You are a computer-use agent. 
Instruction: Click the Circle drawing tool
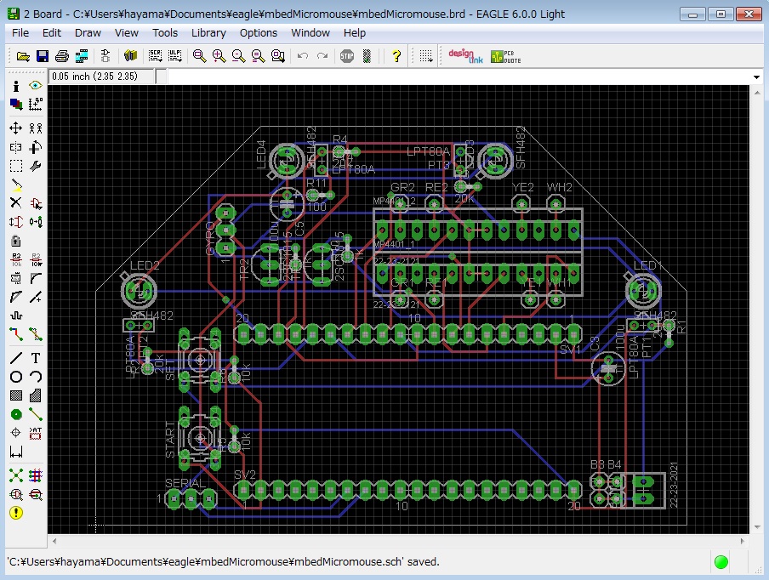point(15,377)
